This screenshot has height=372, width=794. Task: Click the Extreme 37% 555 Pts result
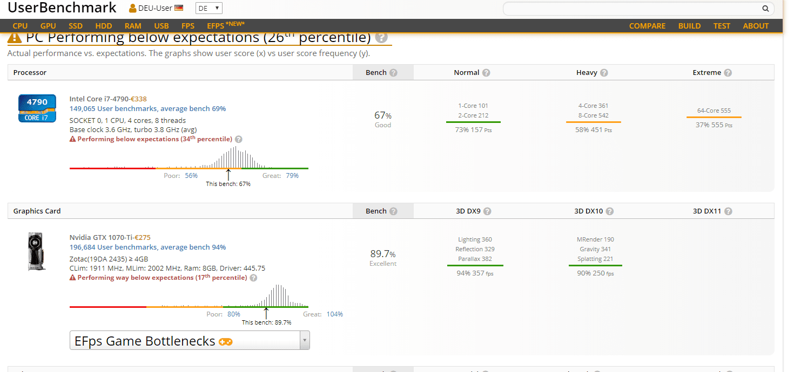pos(714,125)
